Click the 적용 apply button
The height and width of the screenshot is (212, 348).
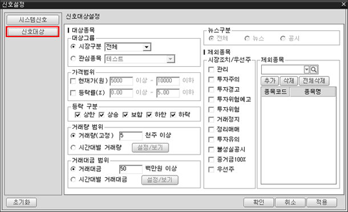(322, 202)
